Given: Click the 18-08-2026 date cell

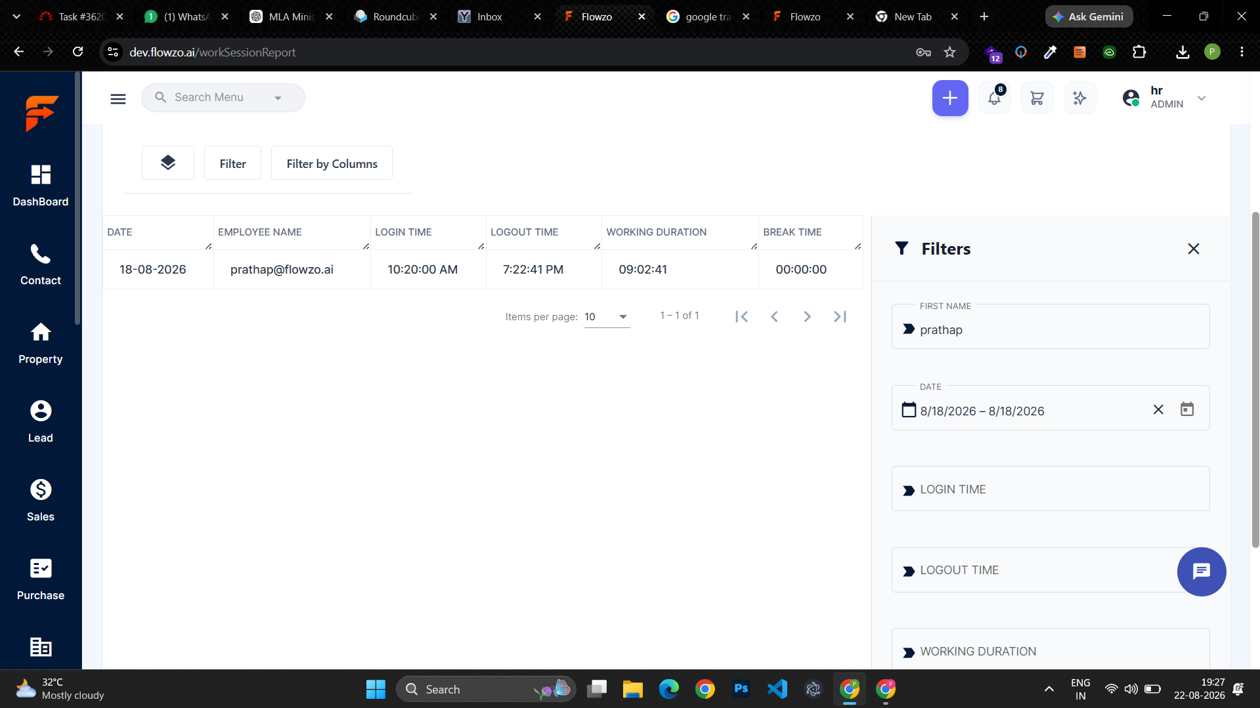Looking at the screenshot, I should tap(158, 270).
